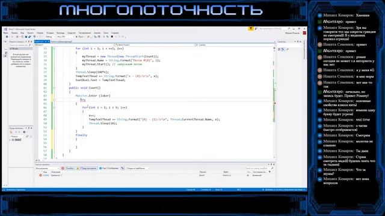The image size is (385, 216).
Task: Toggle the Ошибка errors filter
Action: [68, 169]
